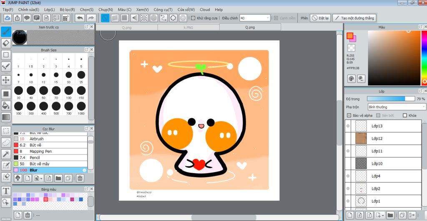
Task: Select the rectangular Selection tool
Action: click(x=6, y=131)
